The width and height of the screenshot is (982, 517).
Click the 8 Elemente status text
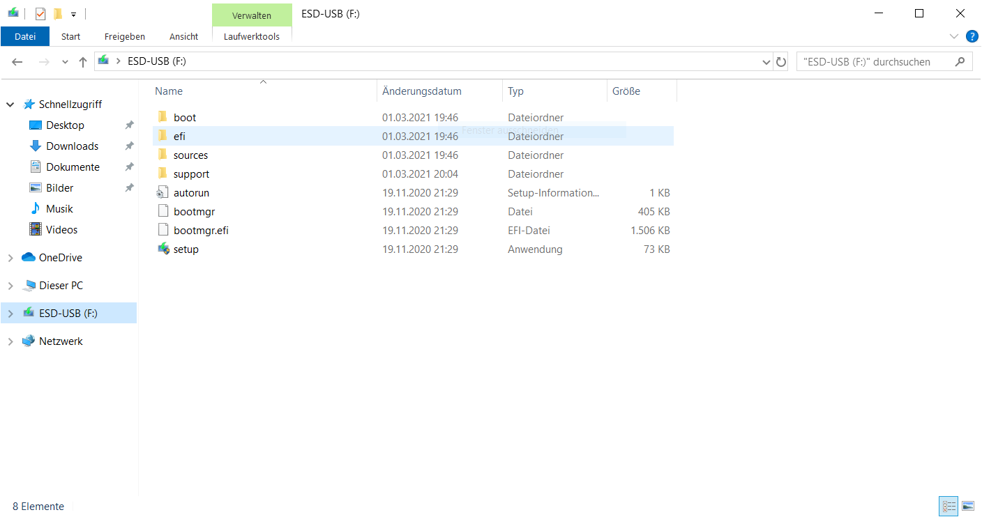38,507
